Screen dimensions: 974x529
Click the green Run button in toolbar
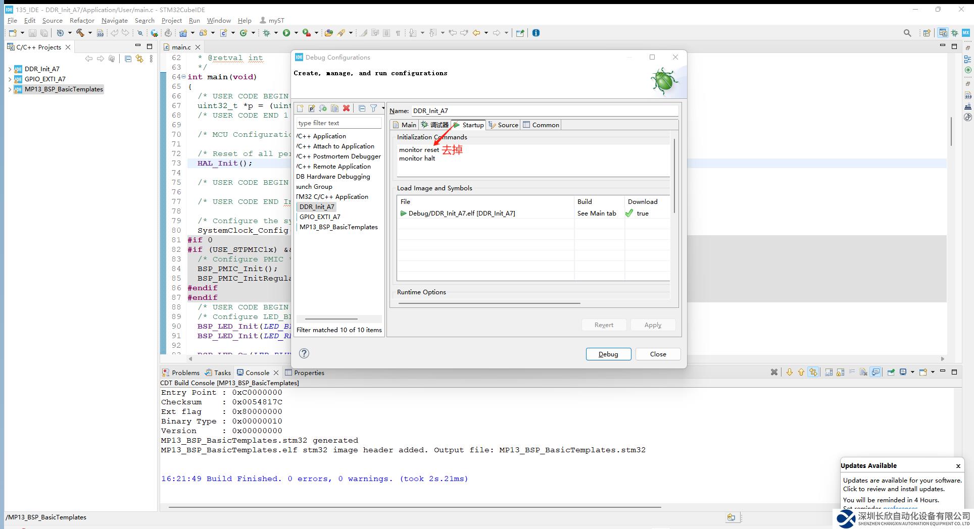tap(286, 33)
